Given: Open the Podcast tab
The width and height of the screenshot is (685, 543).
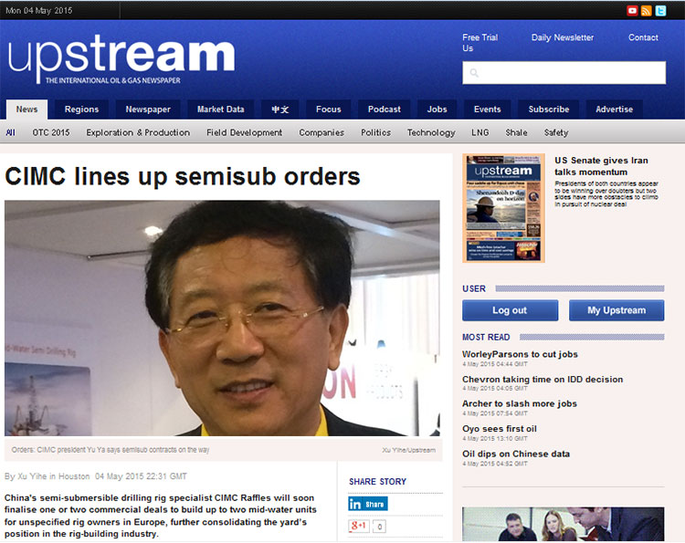Looking at the screenshot, I should pos(384,110).
